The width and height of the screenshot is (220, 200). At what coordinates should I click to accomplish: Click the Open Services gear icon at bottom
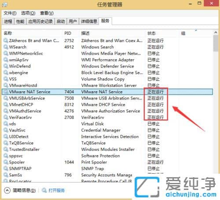click(x=44, y=190)
